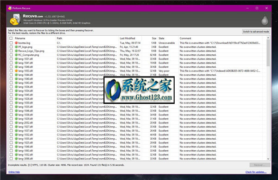Viewport: 278px width, 180px height.
Task: Click the green dot beside RC_Computer.png
Action: pos(16,55)
